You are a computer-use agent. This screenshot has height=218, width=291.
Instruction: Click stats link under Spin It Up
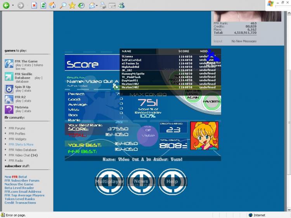coord(28,90)
